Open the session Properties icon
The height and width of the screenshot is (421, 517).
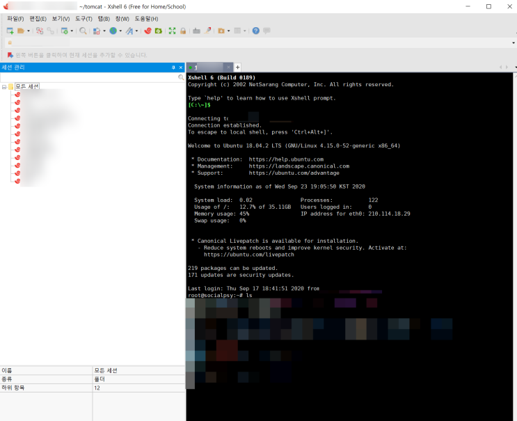tap(64, 31)
